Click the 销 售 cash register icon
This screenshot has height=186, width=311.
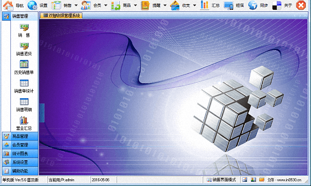24,27
